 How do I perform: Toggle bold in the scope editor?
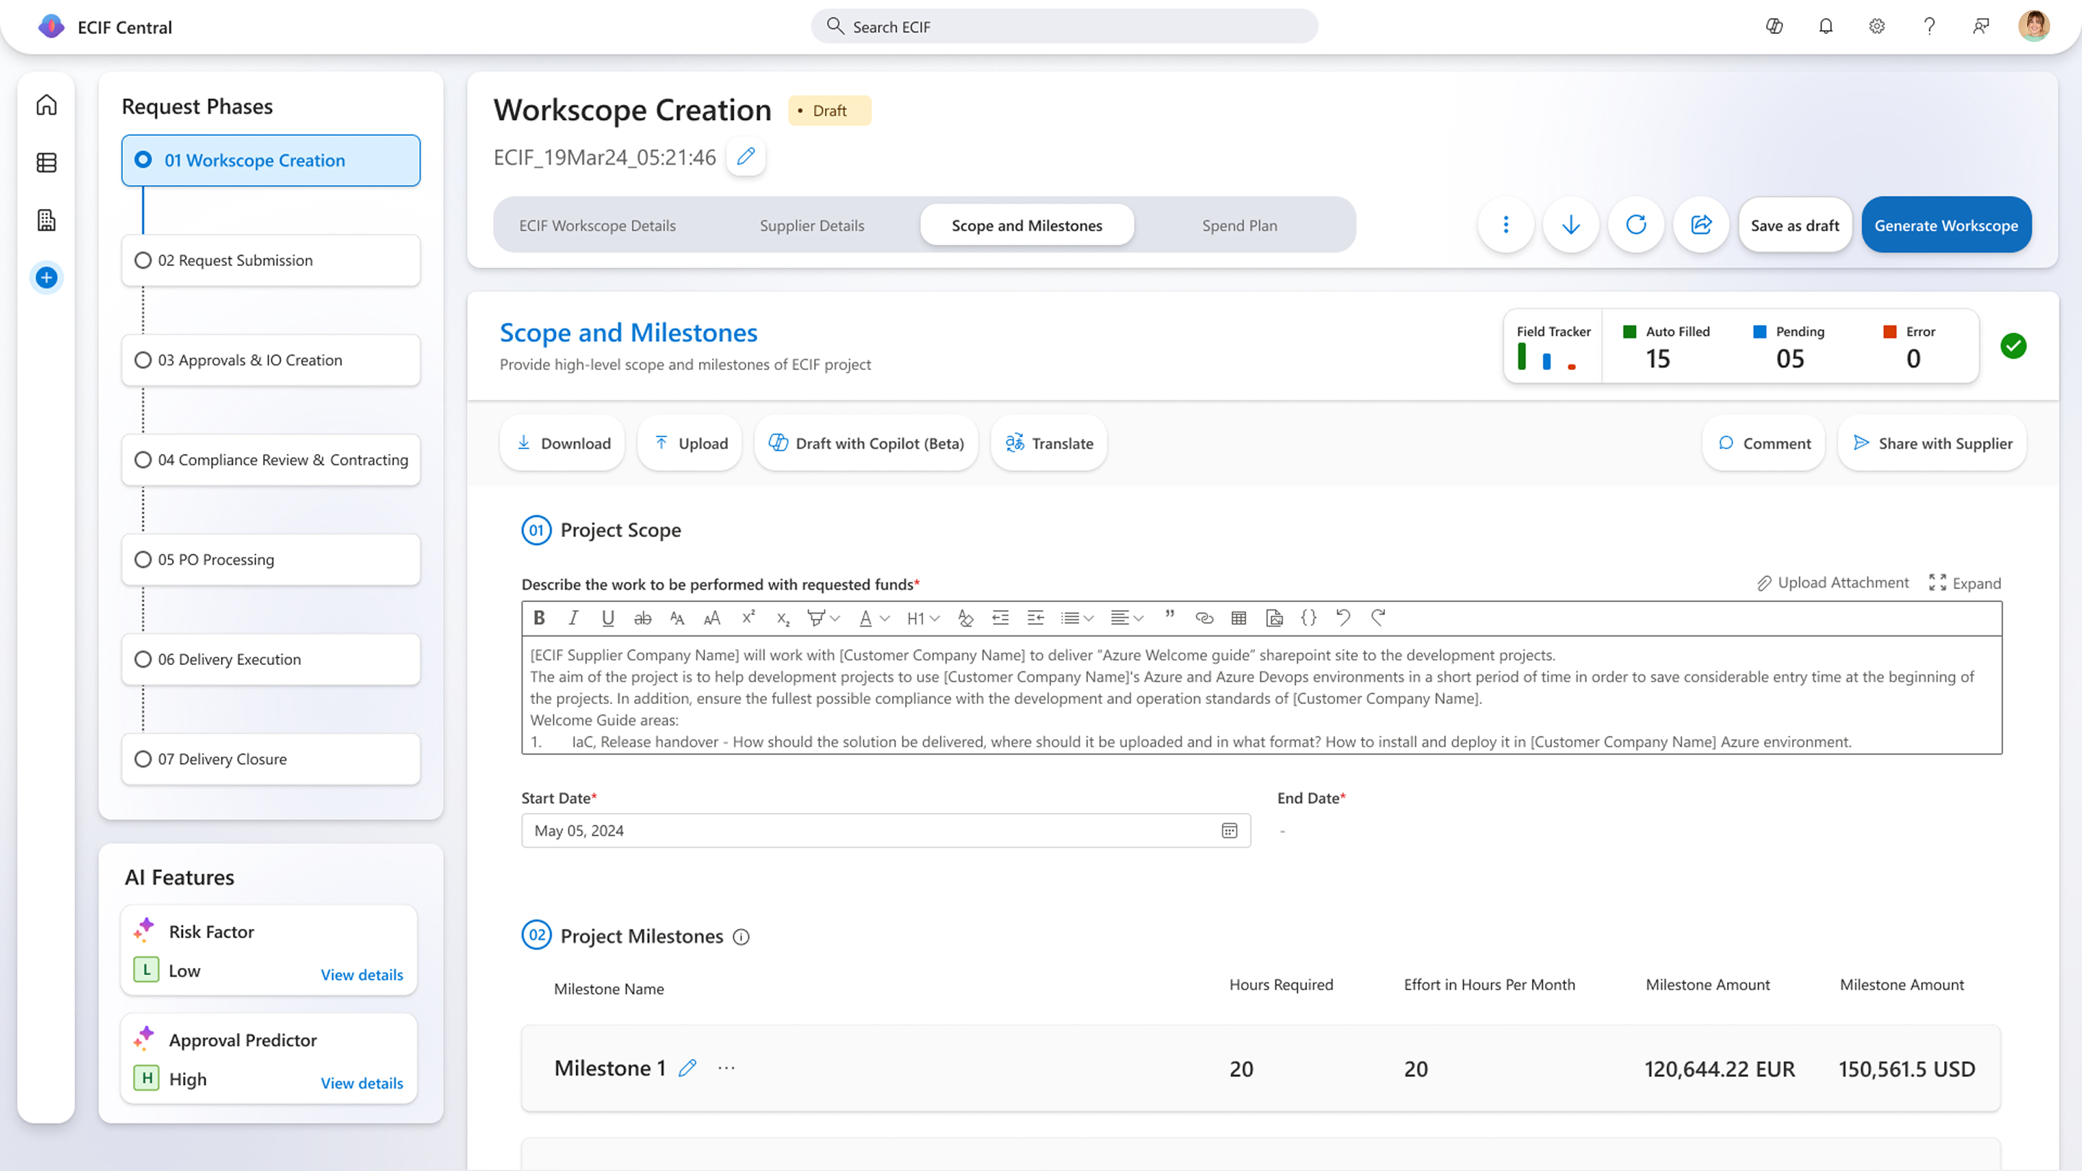[x=539, y=618]
